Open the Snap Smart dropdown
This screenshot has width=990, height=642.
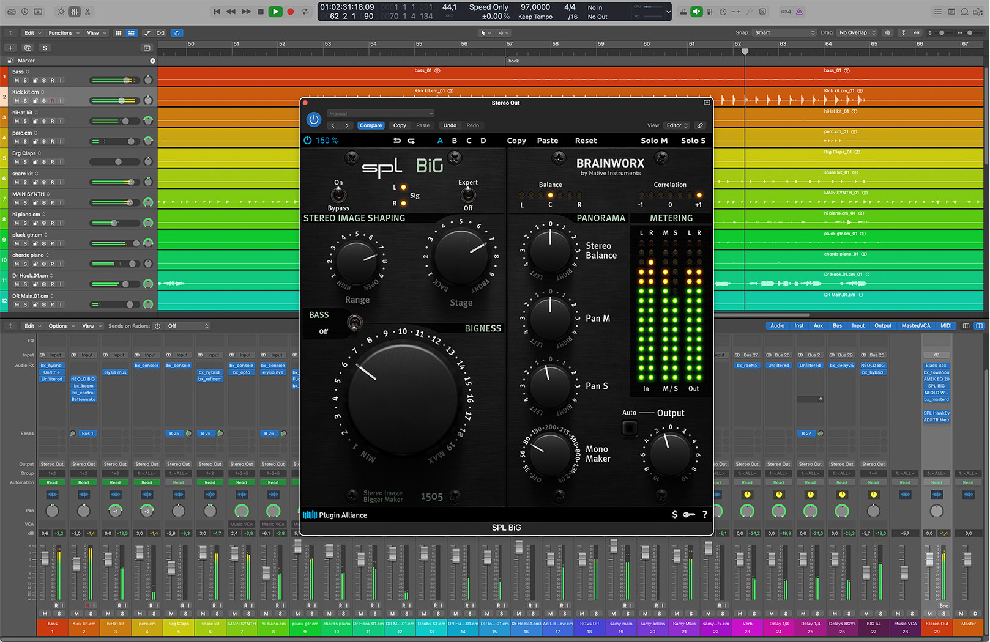(x=785, y=33)
